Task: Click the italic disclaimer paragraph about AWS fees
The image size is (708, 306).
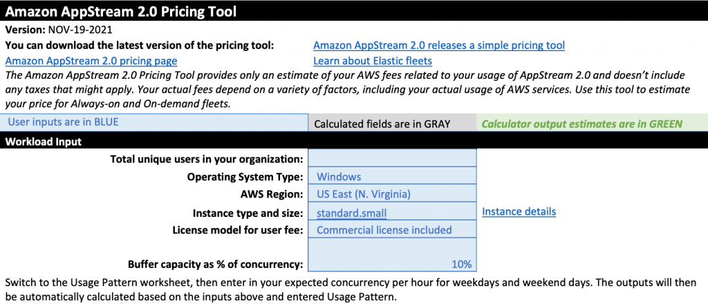Action: [348, 89]
